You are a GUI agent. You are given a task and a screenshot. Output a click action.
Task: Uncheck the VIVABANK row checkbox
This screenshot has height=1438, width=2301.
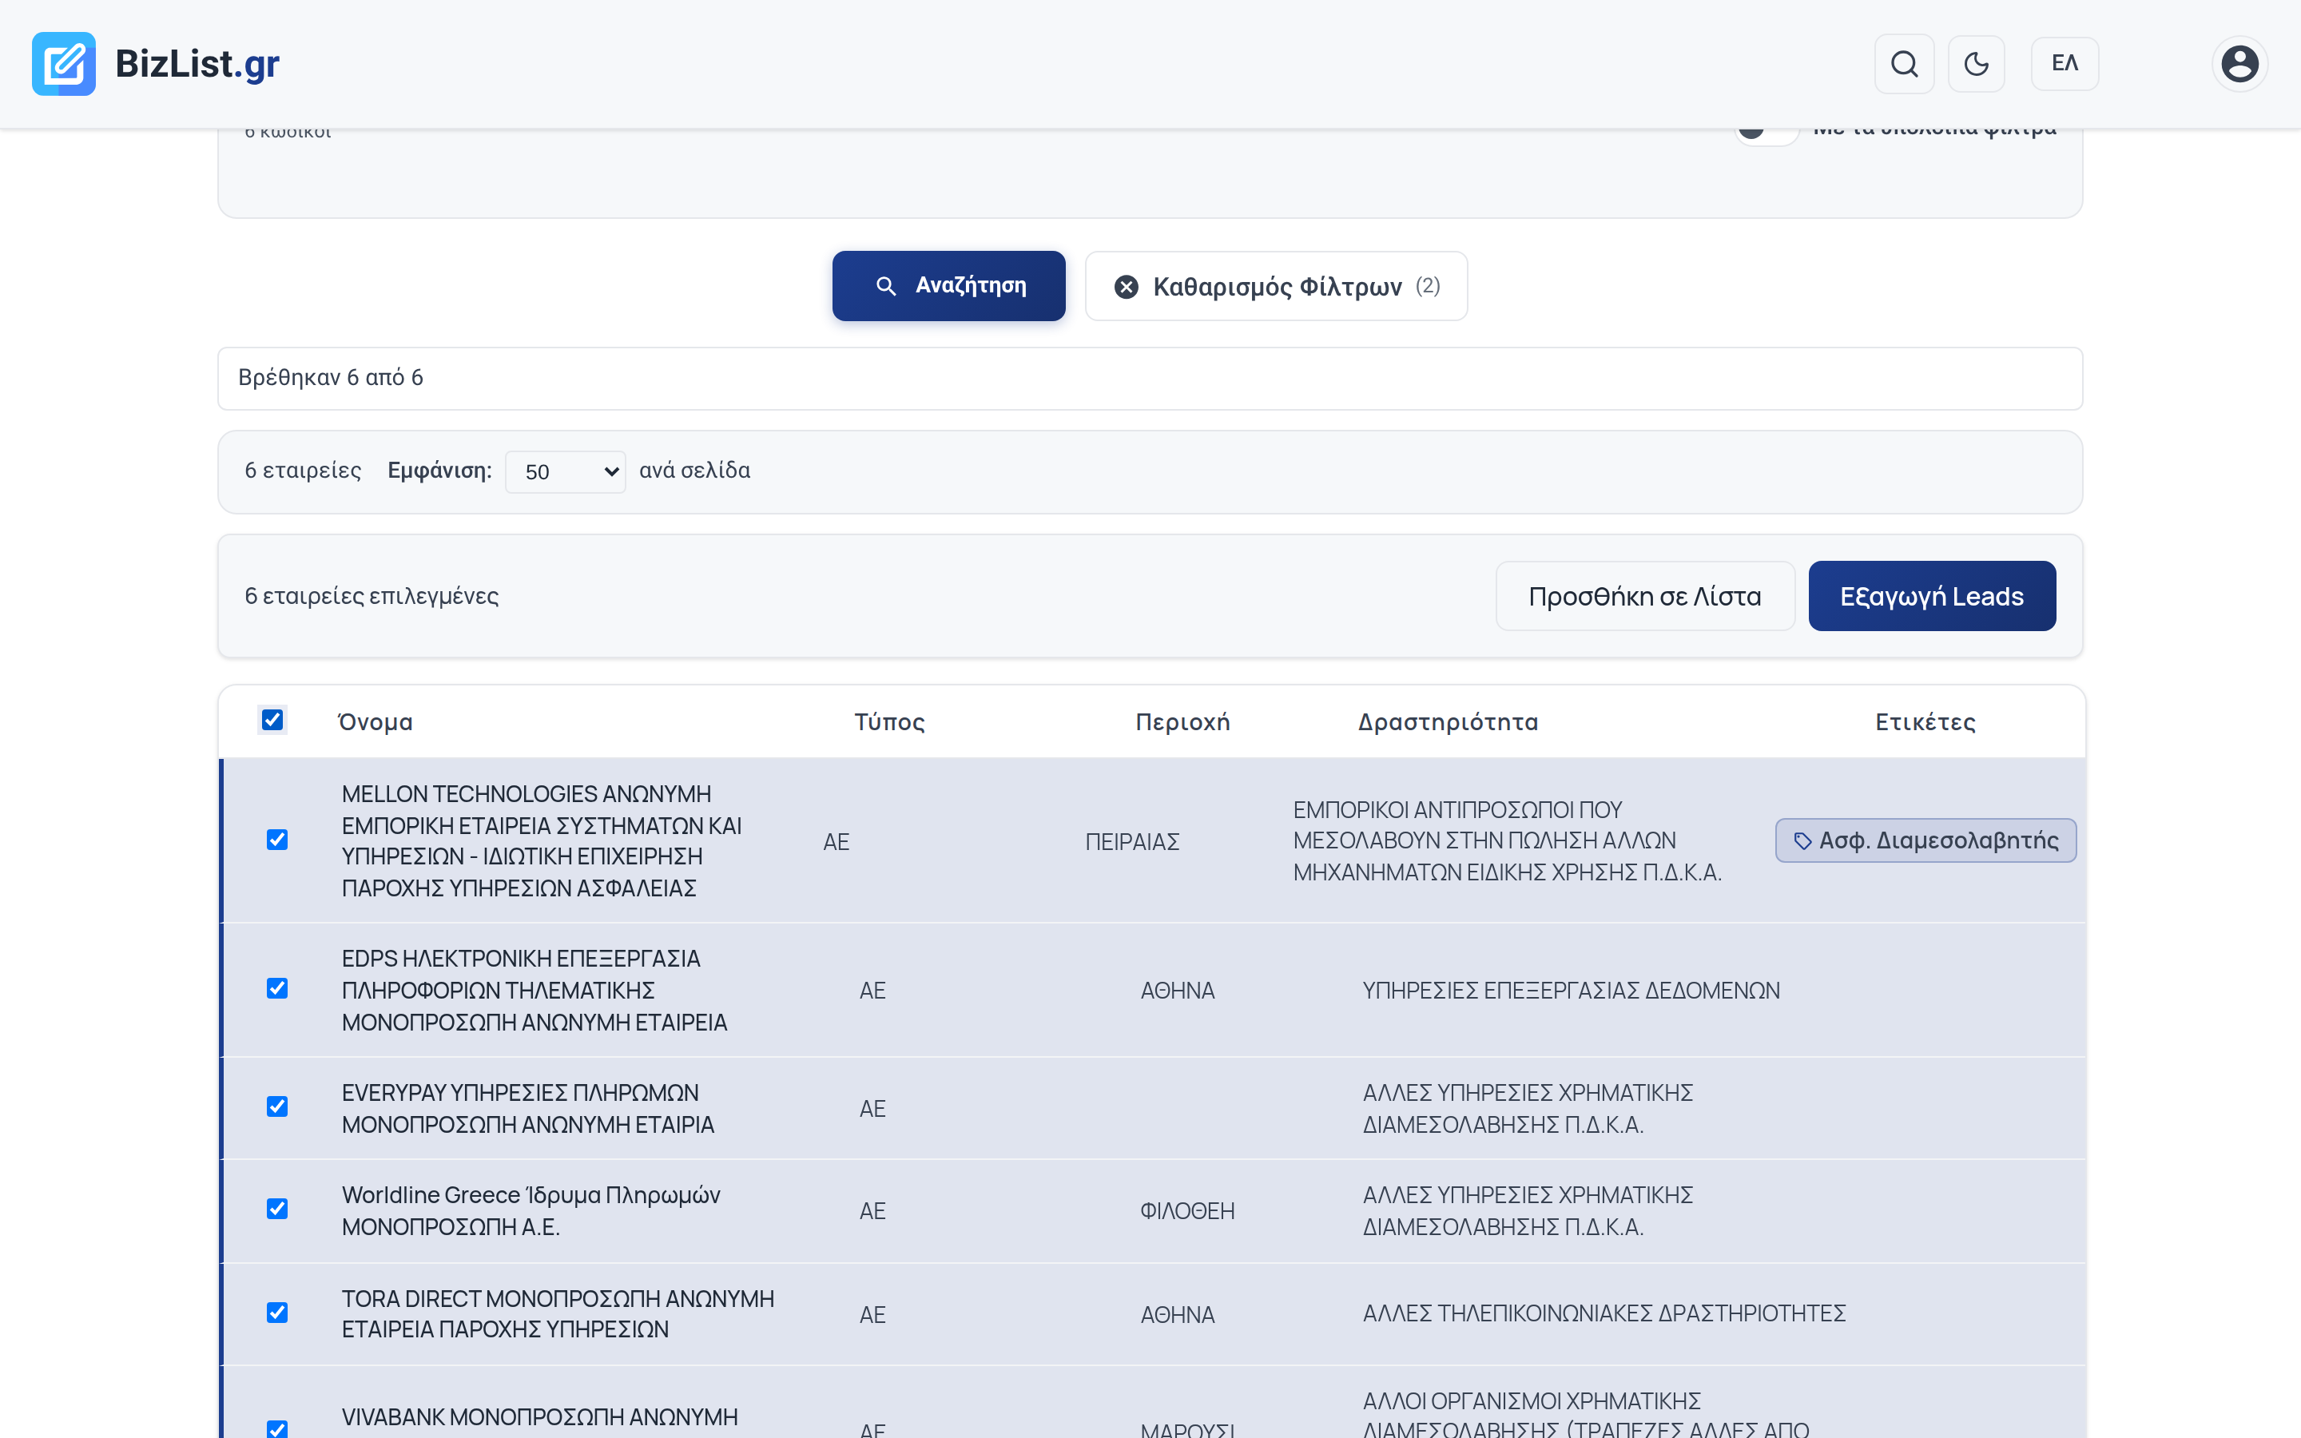pyautogui.click(x=278, y=1428)
